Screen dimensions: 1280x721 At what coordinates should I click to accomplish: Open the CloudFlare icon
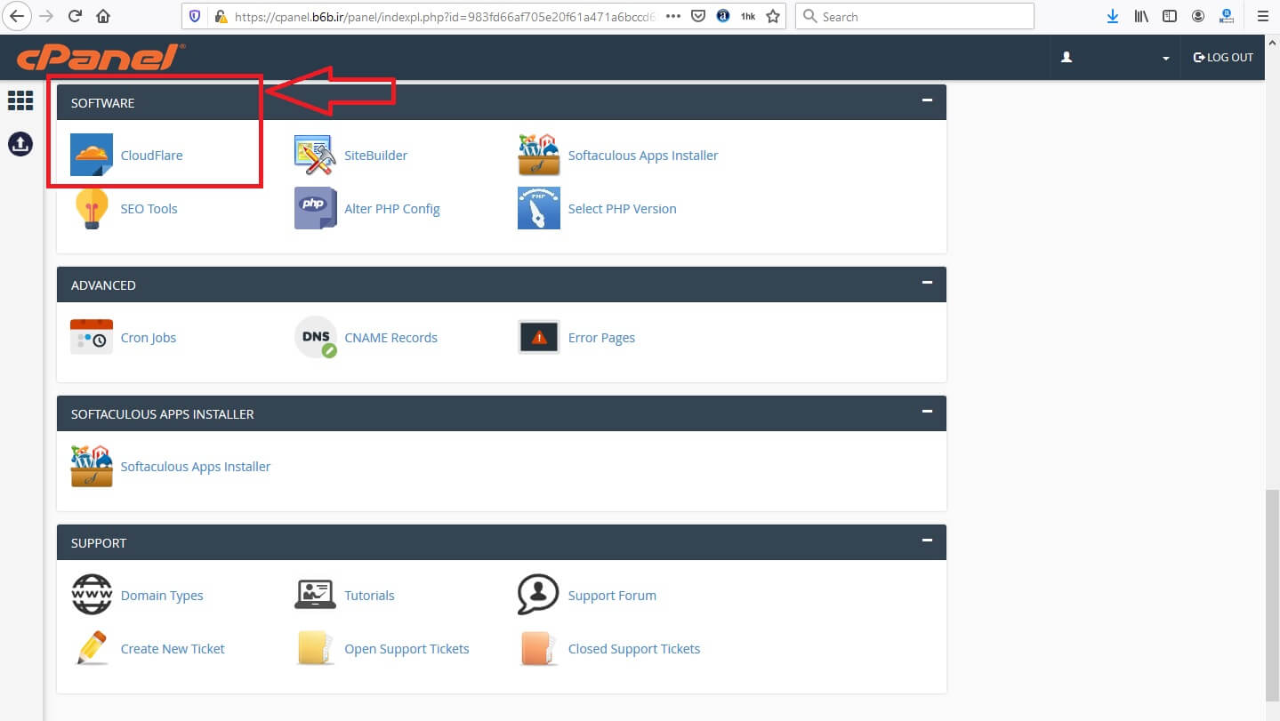point(92,156)
